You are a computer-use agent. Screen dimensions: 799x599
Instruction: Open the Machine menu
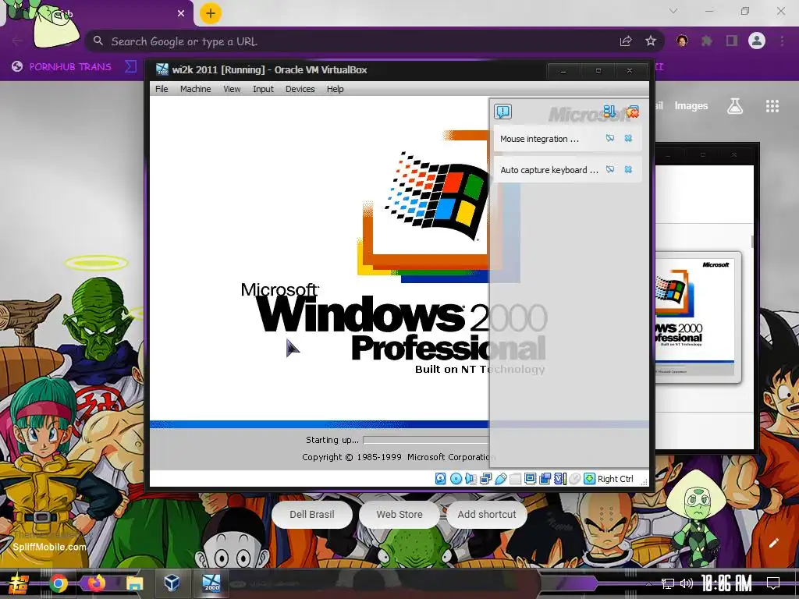click(x=195, y=89)
